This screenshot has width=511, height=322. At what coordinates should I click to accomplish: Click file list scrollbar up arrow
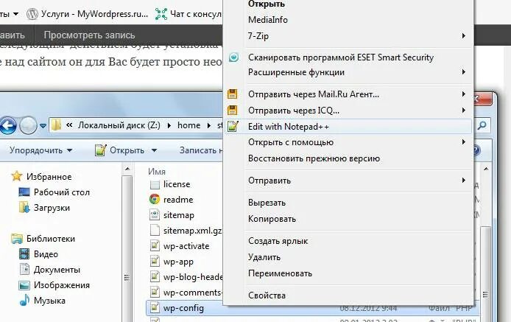point(486,169)
